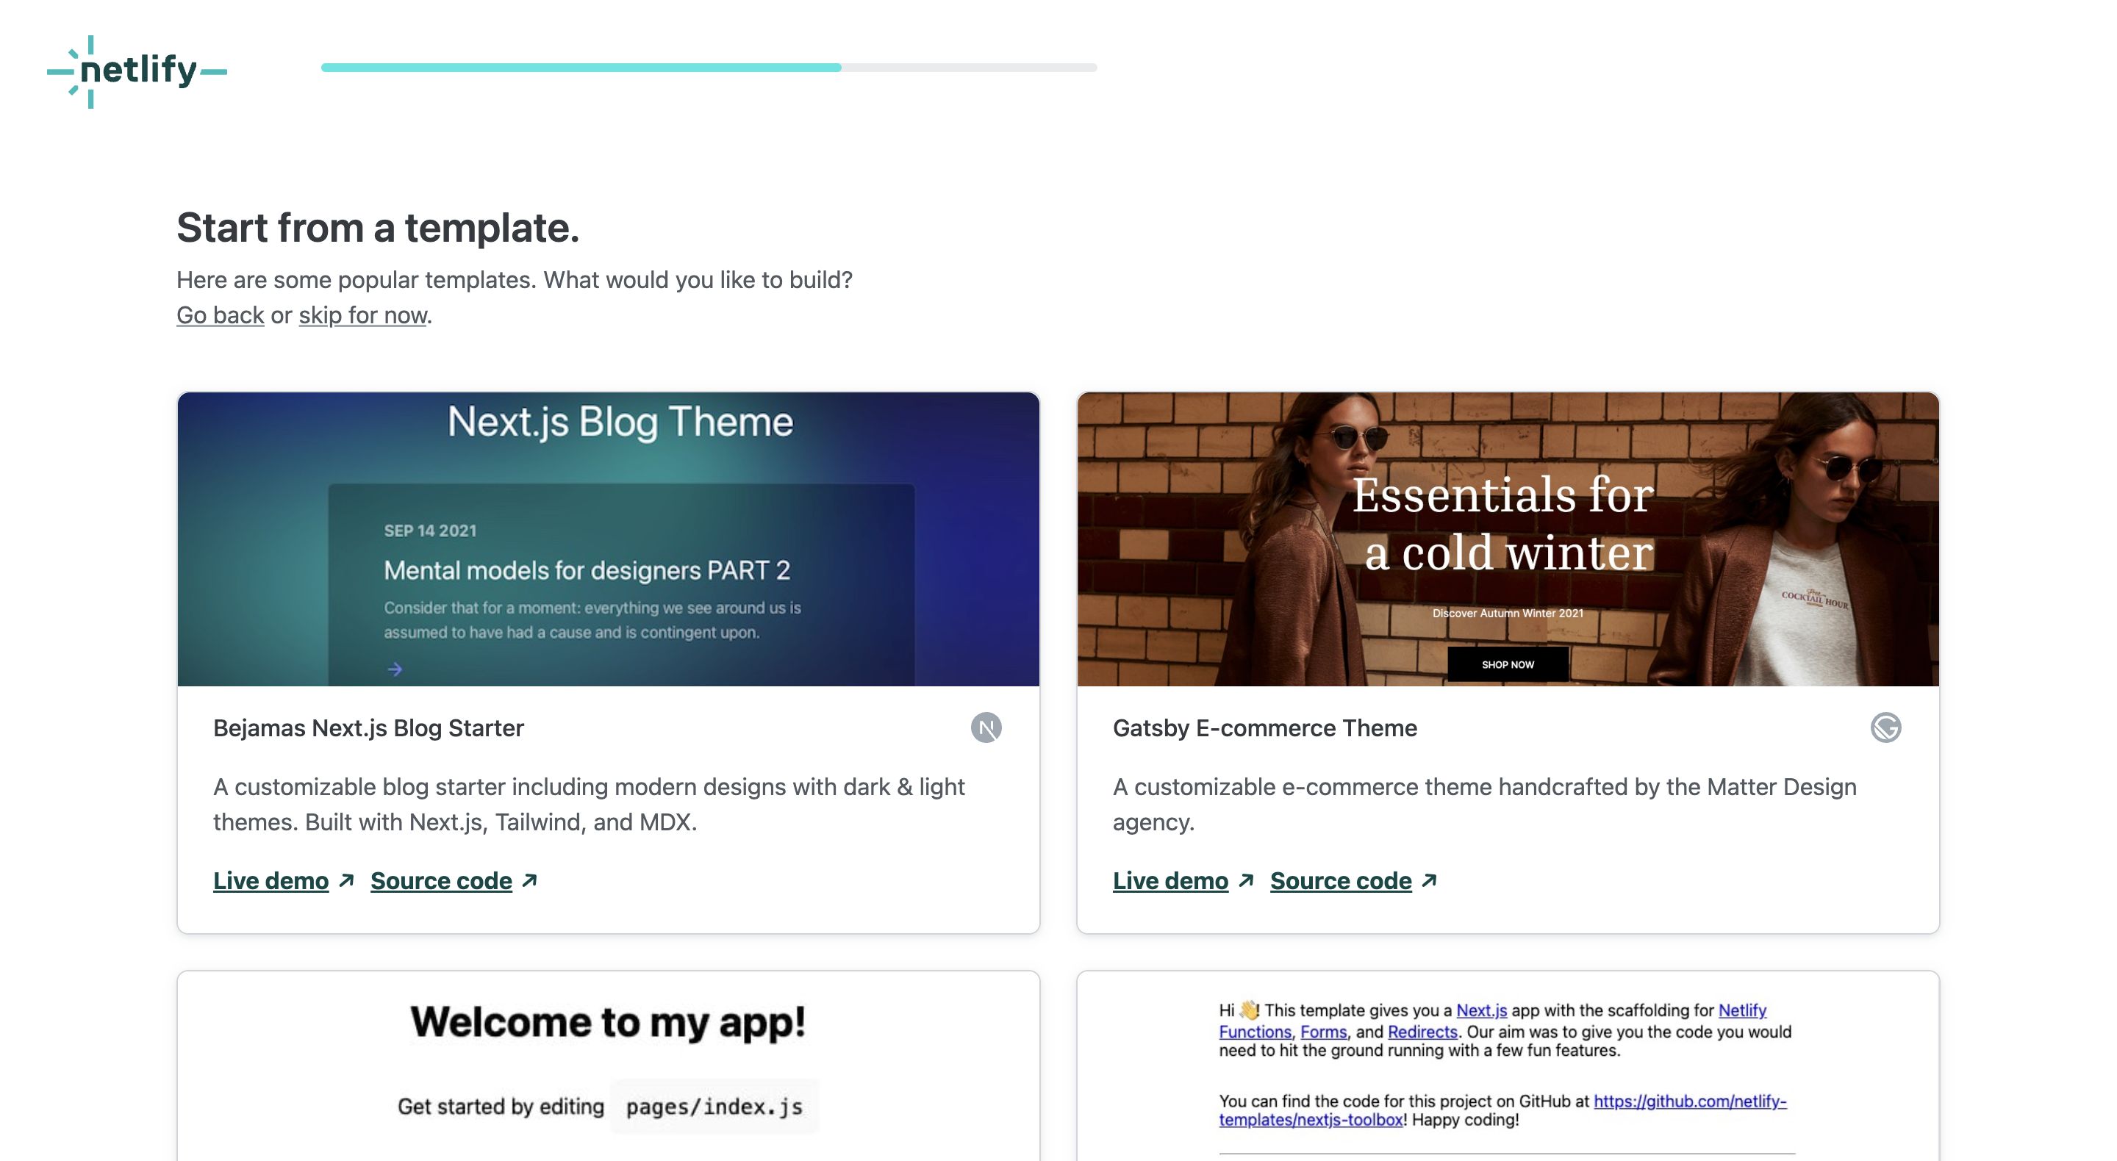Click the Netlify logo

pyautogui.click(x=137, y=71)
